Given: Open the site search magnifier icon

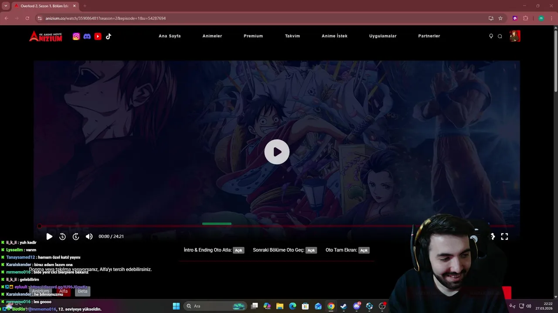Looking at the screenshot, I should [500, 36].
